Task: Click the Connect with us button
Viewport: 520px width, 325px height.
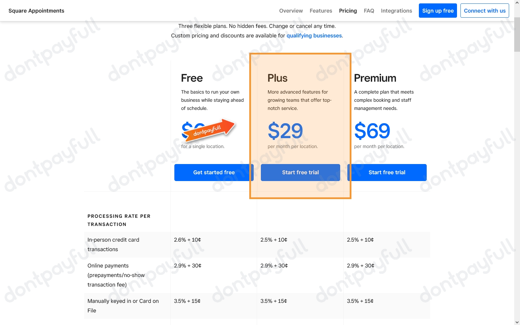Action: 484,11
